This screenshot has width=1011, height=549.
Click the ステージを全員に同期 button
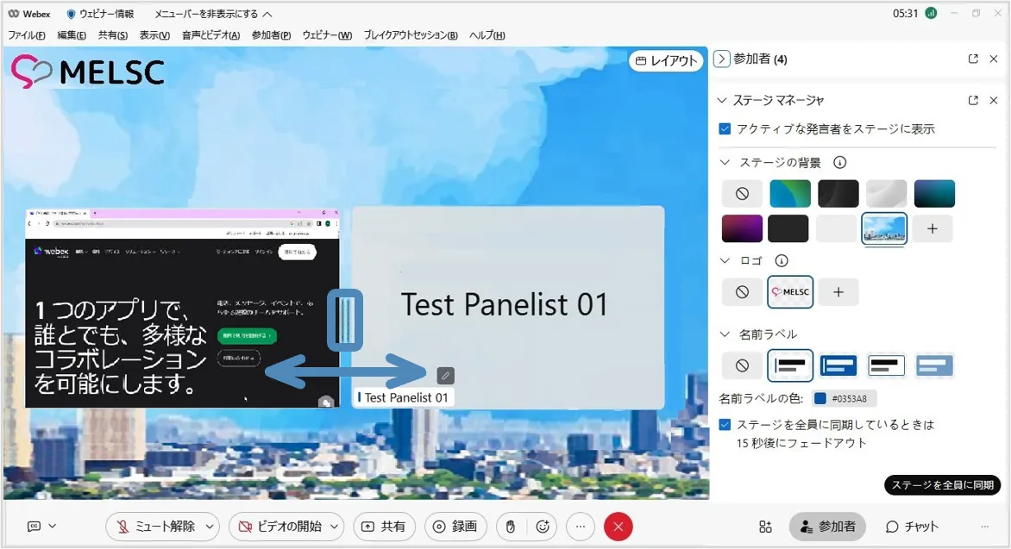tap(942, 485)
